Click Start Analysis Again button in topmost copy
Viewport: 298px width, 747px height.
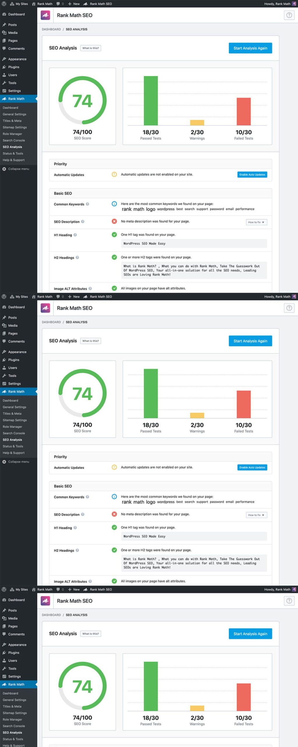click(x=250, y=48)
